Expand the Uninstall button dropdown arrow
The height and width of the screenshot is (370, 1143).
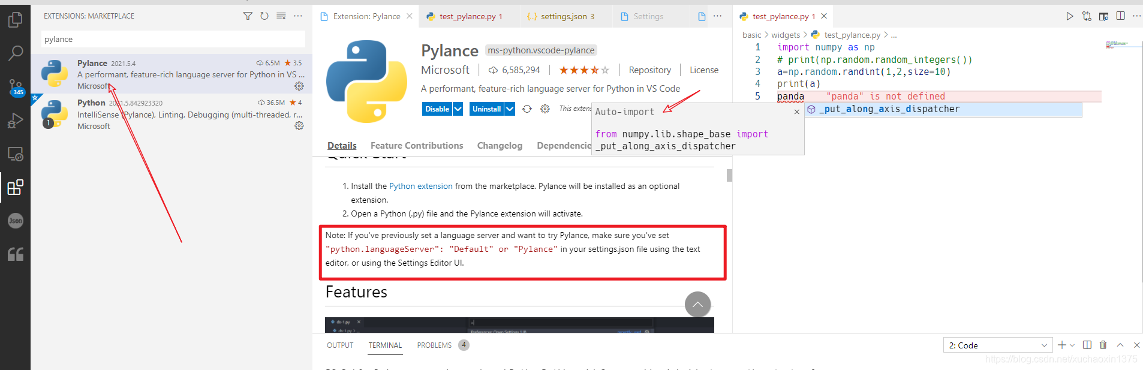tap(510, 109)
